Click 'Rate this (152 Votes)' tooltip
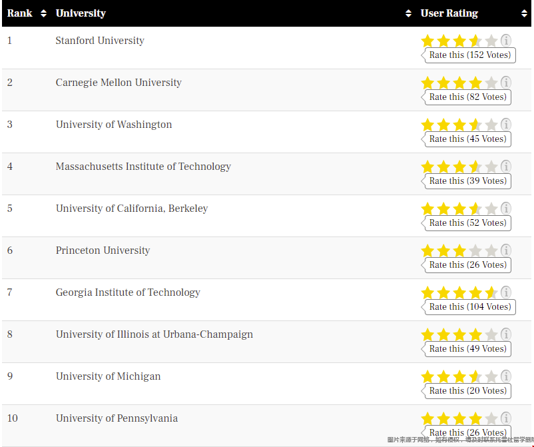The height and width of the screenshot is (447, 534). [469, 55]
